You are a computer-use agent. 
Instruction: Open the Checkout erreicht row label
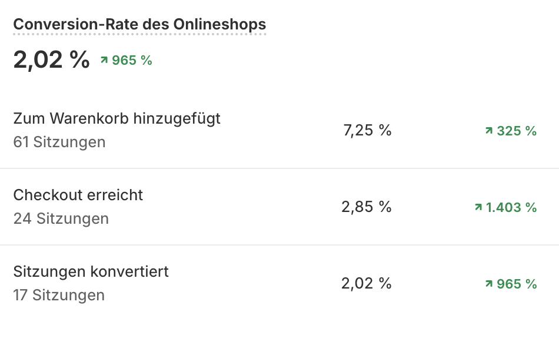pyautogui.click(x=78, y=195)
